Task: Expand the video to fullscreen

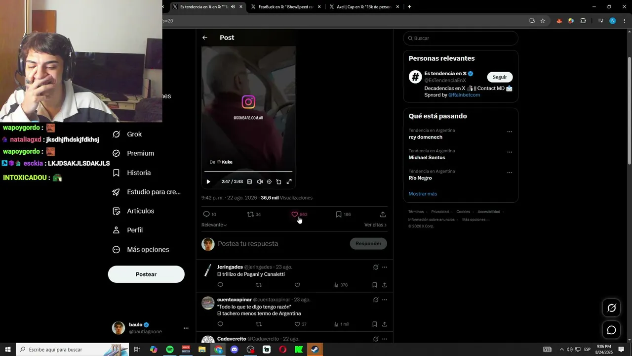Action: (x=289, y=181)
